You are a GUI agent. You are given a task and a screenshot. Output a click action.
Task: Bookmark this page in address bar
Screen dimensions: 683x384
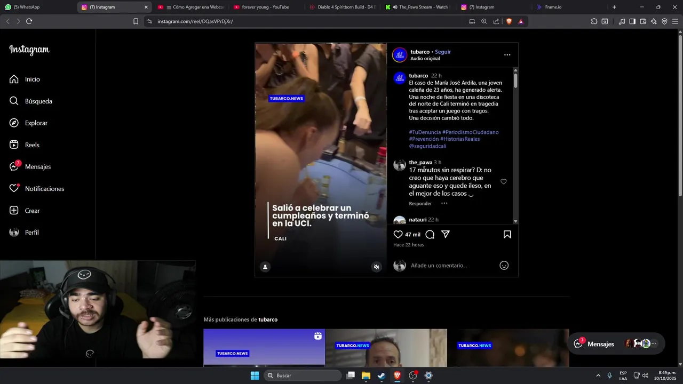[x=136, y=21]
